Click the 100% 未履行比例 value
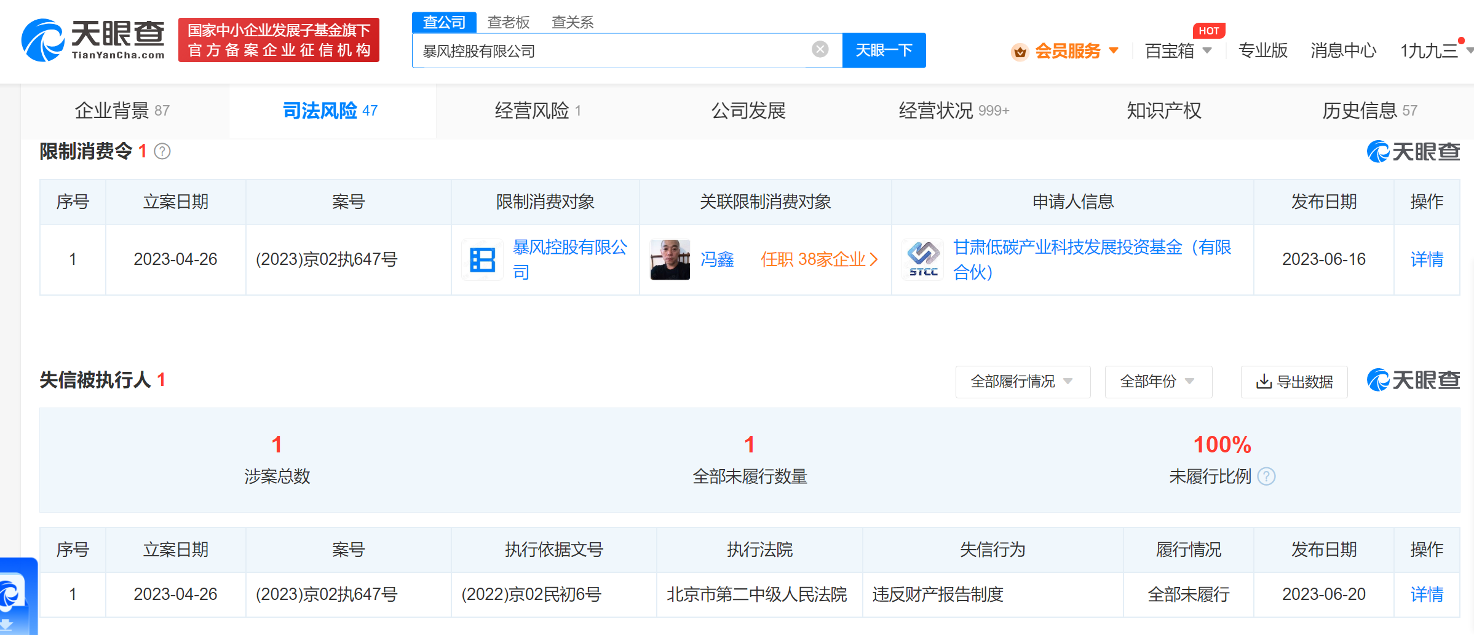Image resolution: width=1474 pixels, height=635 pixels. (1222, 444)
